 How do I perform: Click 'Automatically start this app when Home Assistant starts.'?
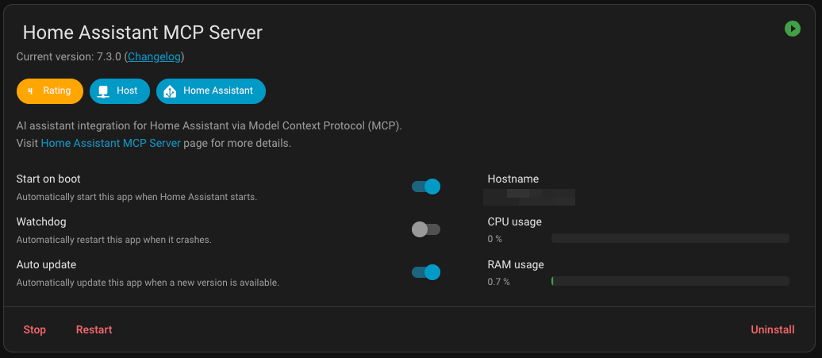[x=136, y=197]
